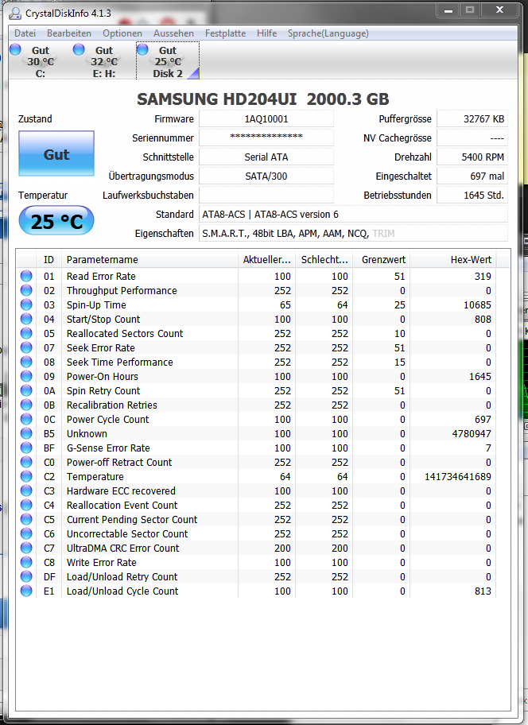This screenshot has height=725, width=528.
Task: Click the status orb for Spin Retry Count
Action: pos(26,390)
